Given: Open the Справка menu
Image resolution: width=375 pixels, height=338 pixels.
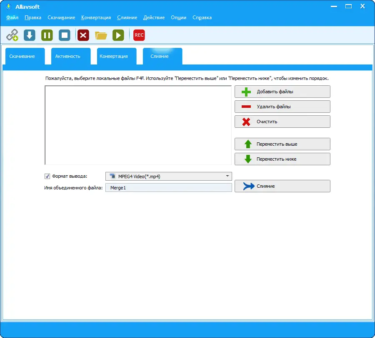Looking at the screenshot, I should (x=202, y=17).
